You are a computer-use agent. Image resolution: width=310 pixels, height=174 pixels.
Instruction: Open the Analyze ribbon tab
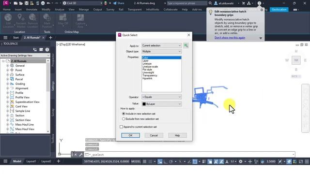[x=59, y=10]
